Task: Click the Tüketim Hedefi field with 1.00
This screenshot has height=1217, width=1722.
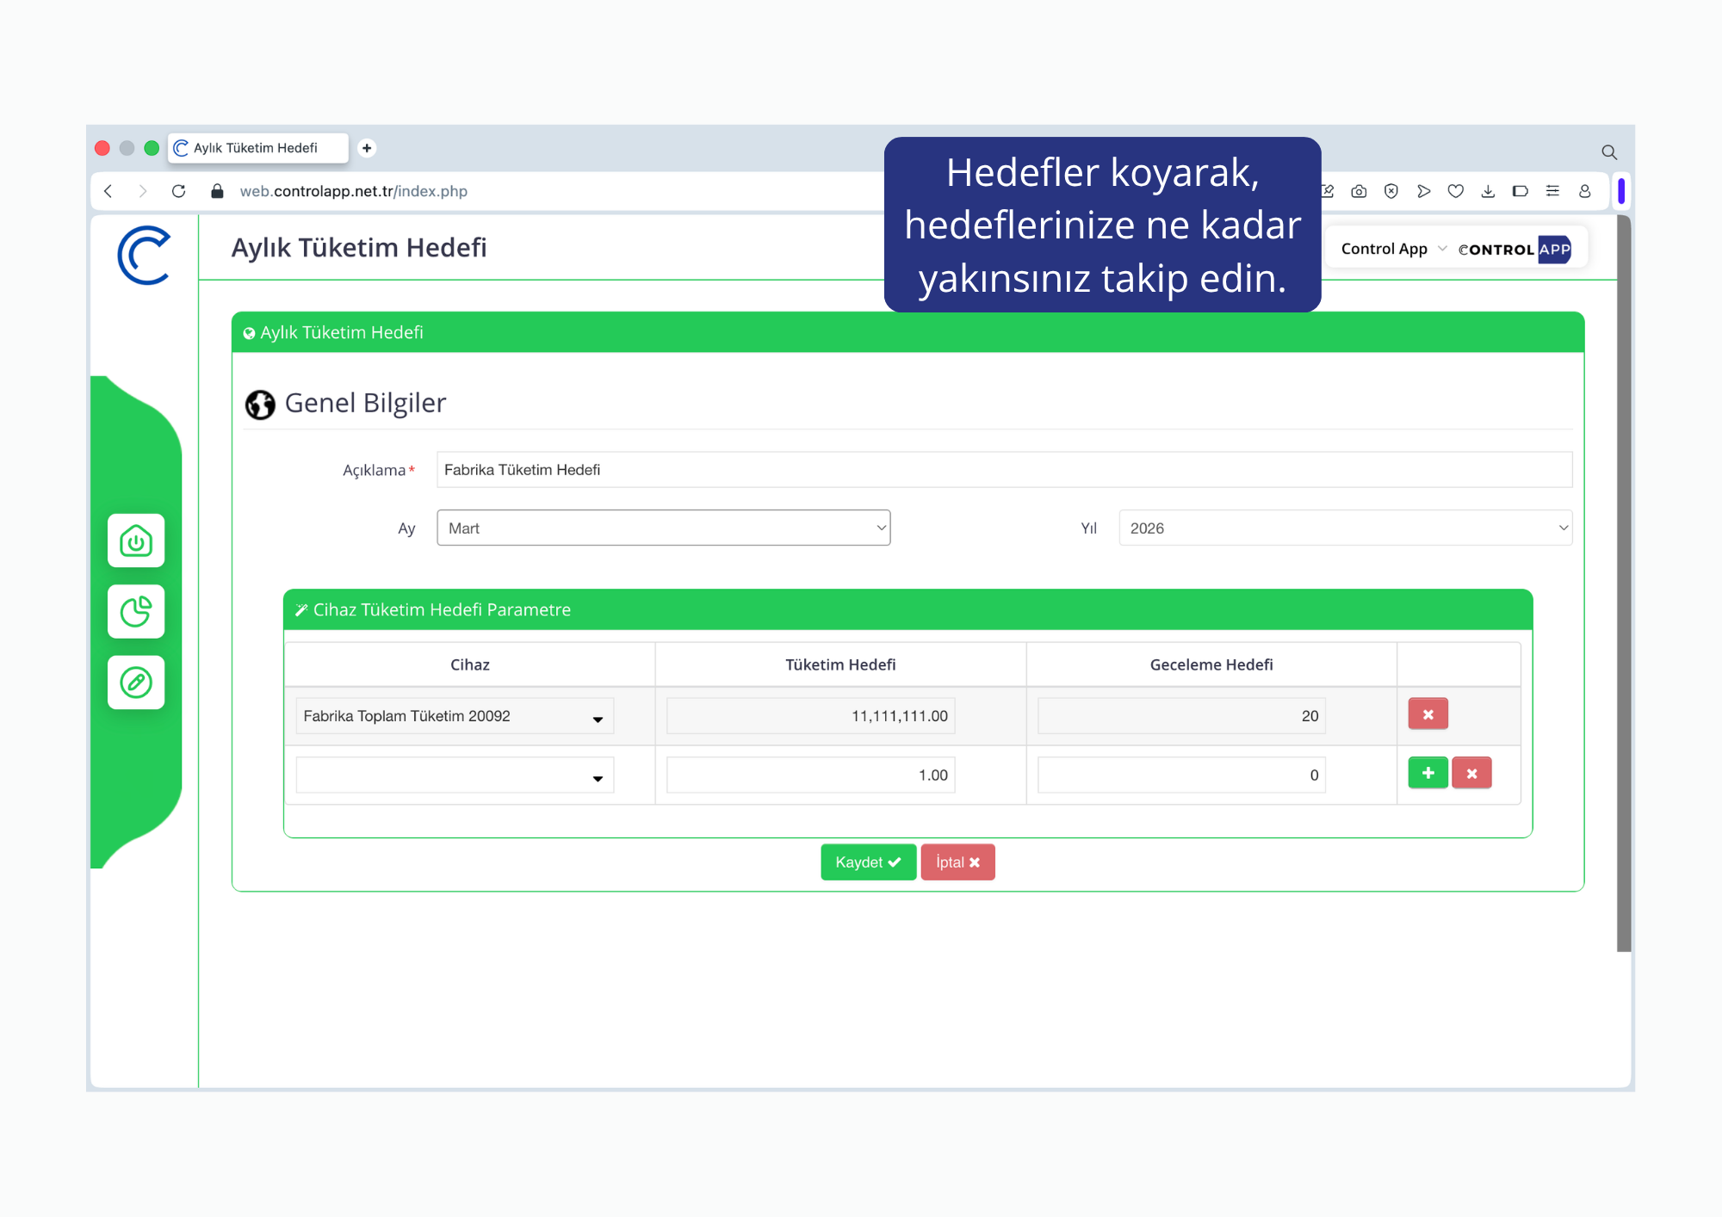Action: [x=811, y=775]
